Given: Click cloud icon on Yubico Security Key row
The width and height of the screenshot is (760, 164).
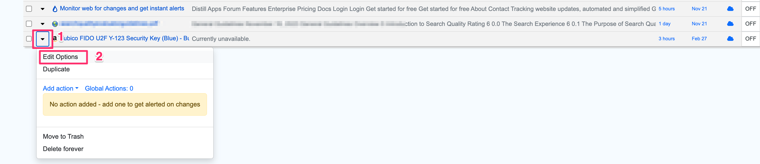Looking at the screenshot, I should [730, 39].
